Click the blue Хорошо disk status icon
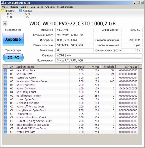 pos(20,11)
